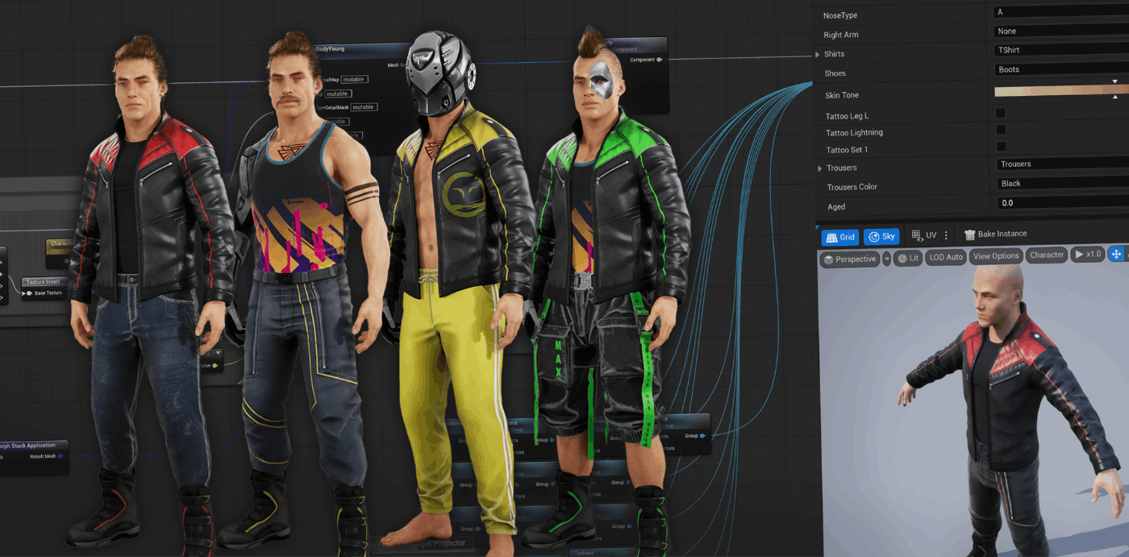Click the Skin Tone parameter label
This screenshot has height=557, width=1129.
(x=841, y=95)
